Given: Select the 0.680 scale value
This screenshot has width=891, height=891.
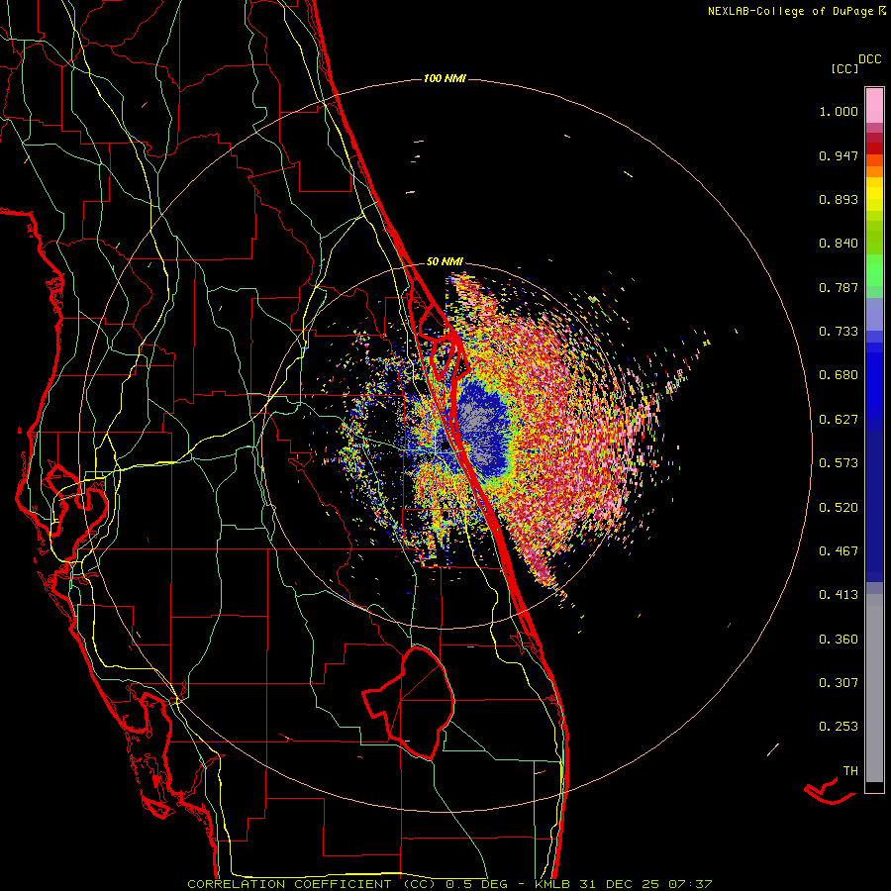Looking at the screenshot, I should [x=839, y=375].
